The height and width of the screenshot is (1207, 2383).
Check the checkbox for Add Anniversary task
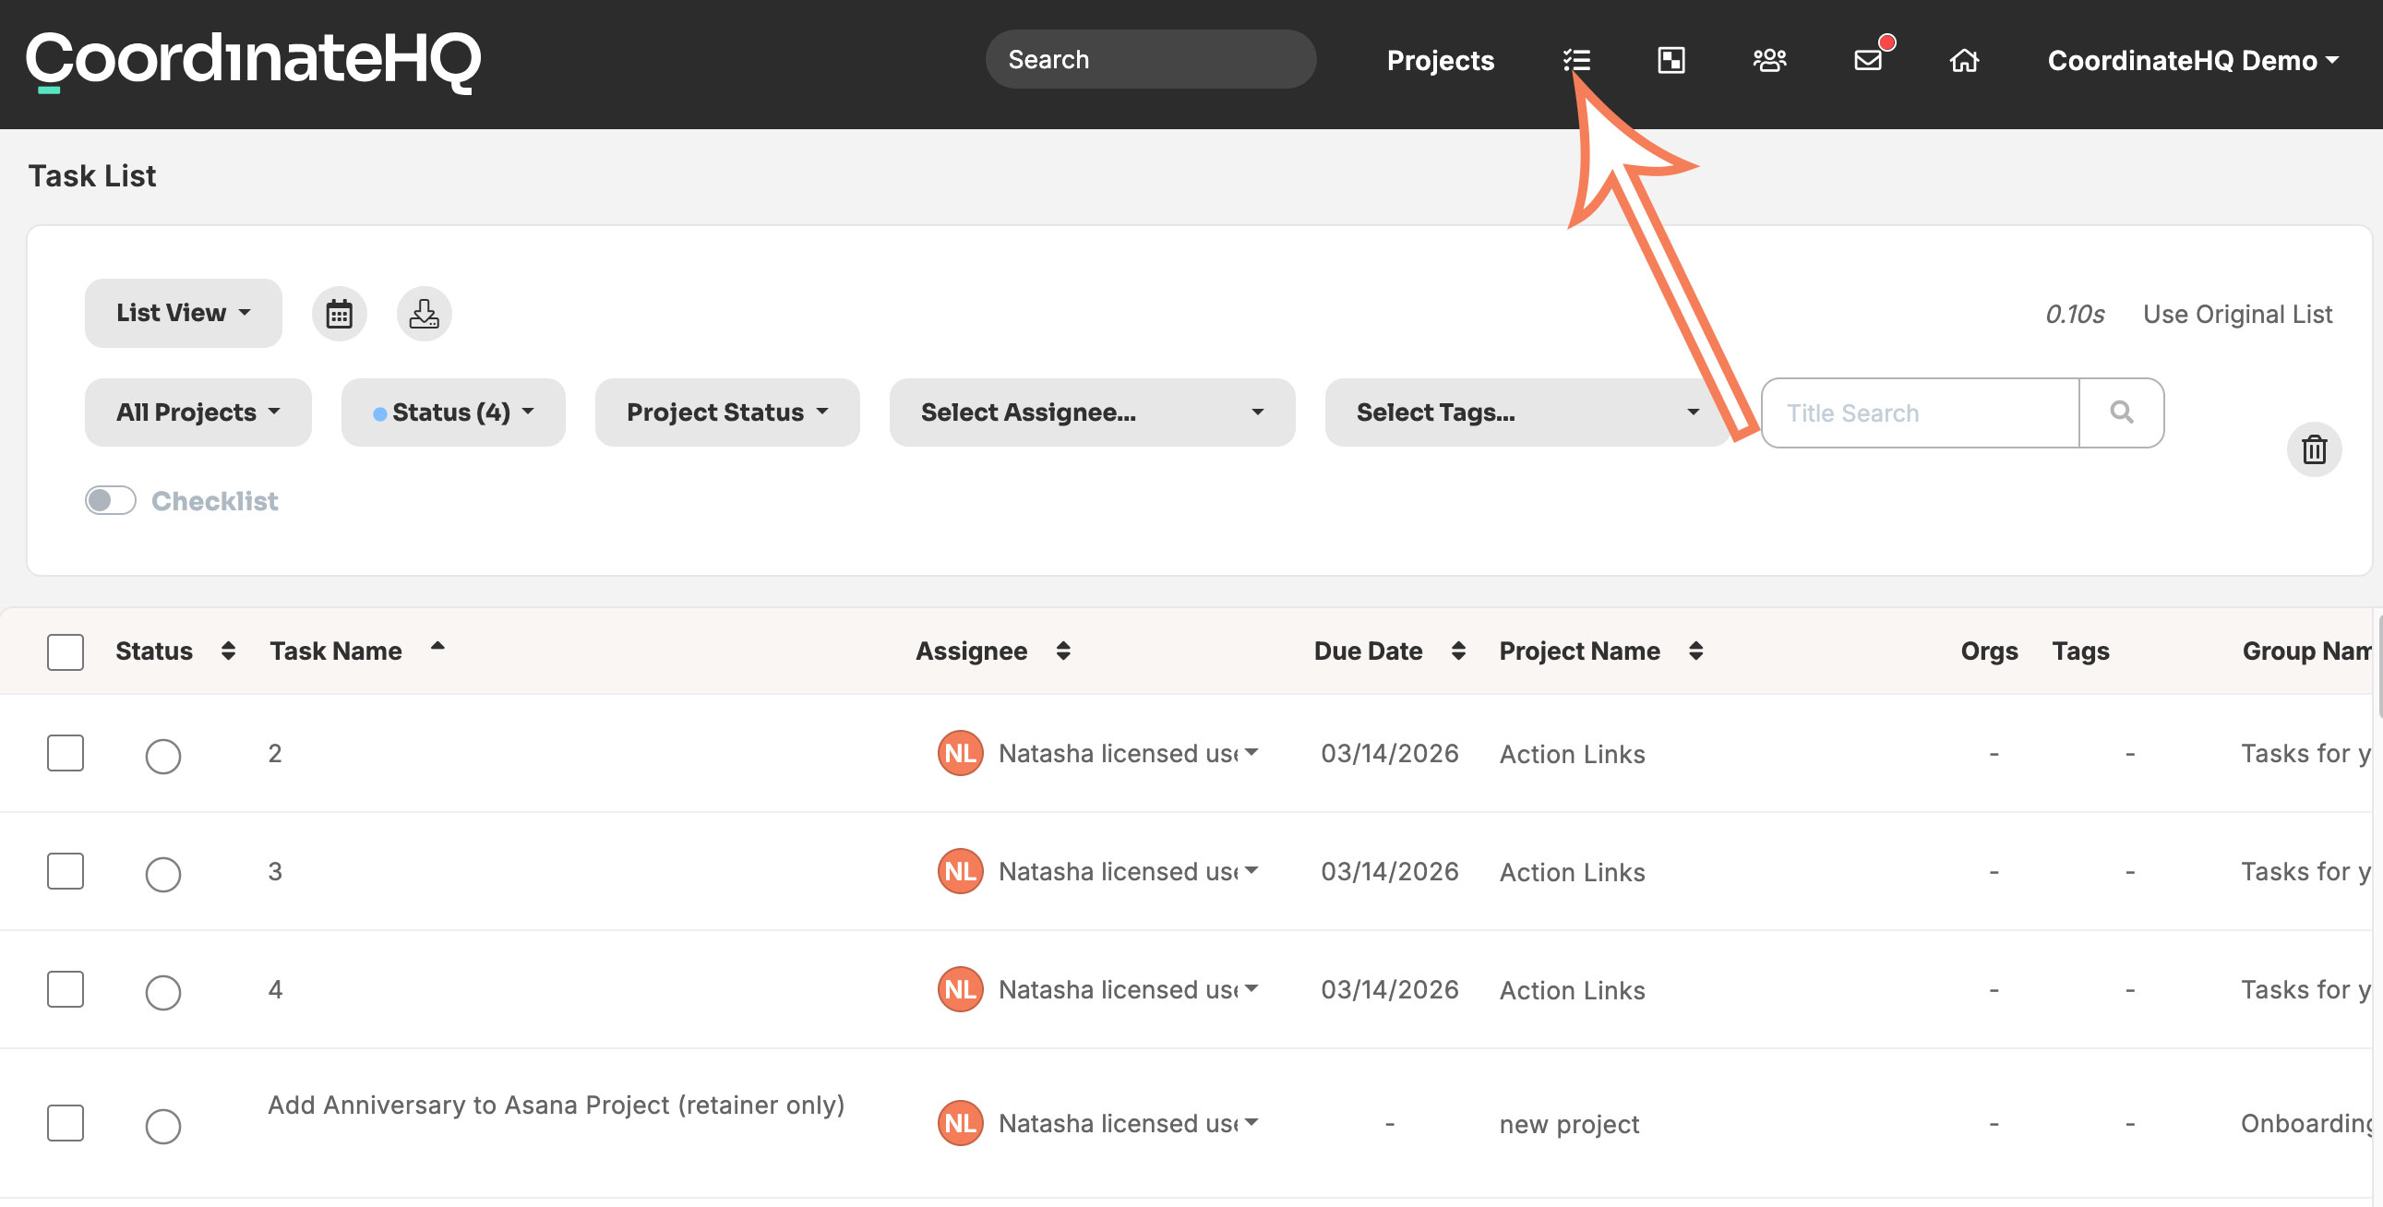tap(65, 1123)
